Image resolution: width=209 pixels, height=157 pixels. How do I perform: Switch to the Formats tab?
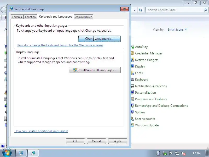17,17
